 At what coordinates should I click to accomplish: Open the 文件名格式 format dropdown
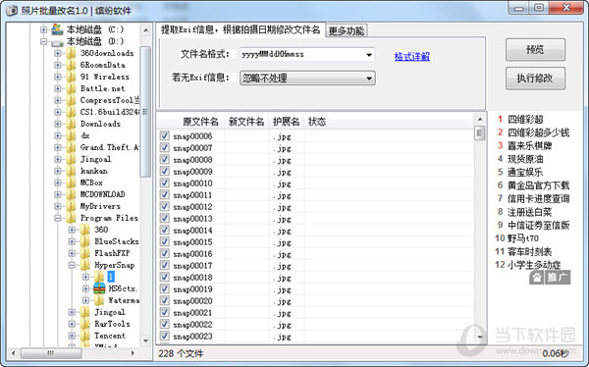tap(369, 55)
